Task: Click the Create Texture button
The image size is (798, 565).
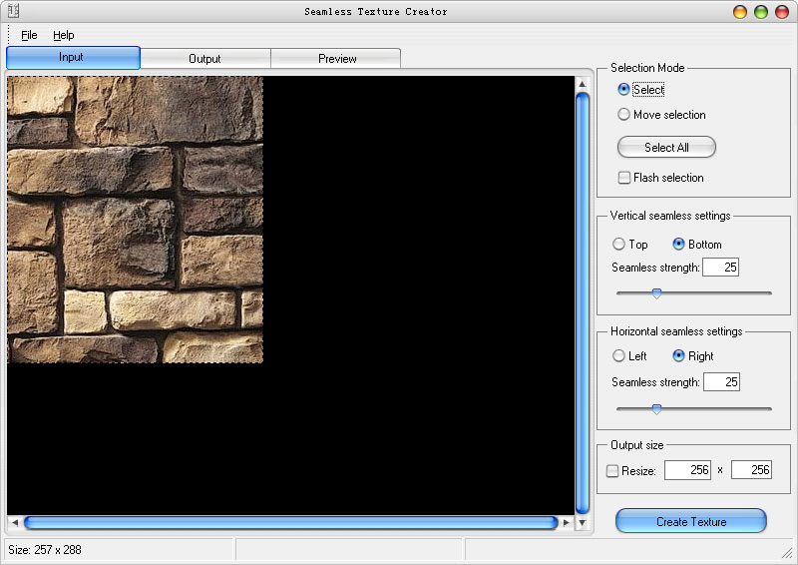Action: pyautogui.click(x=690, y=521)
